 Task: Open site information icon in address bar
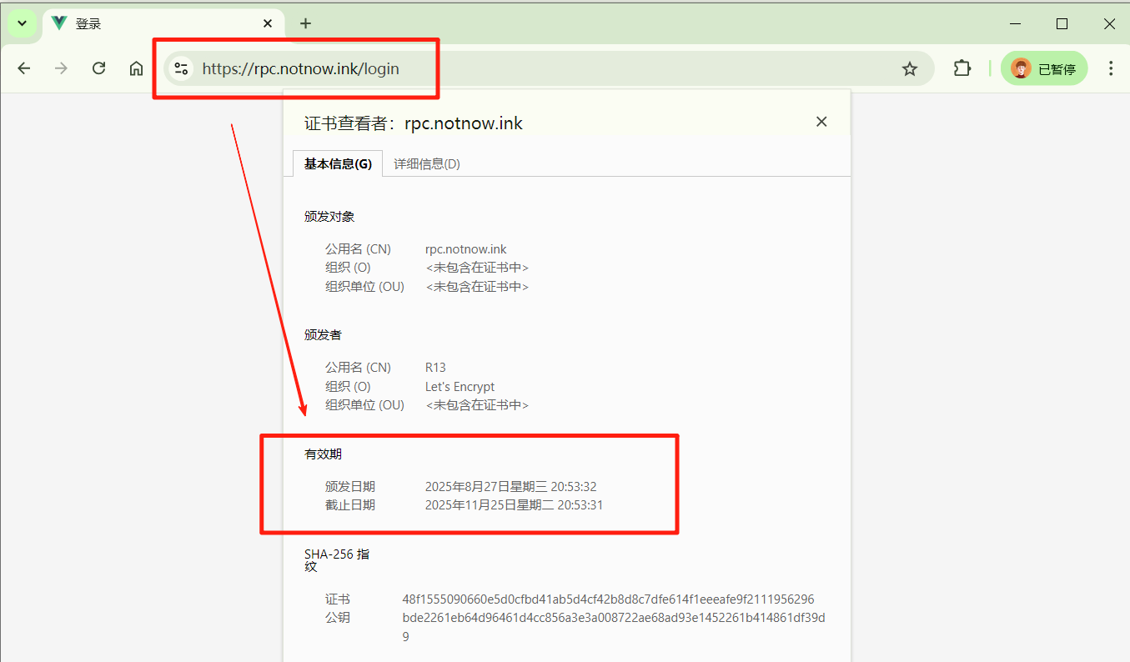181,68
